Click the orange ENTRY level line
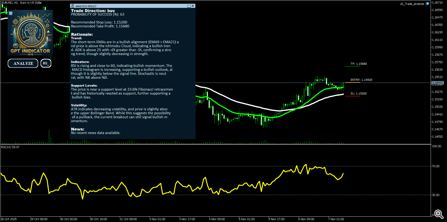Image resolution: width=447 pixels, height=222 pixels. point(353,82)
